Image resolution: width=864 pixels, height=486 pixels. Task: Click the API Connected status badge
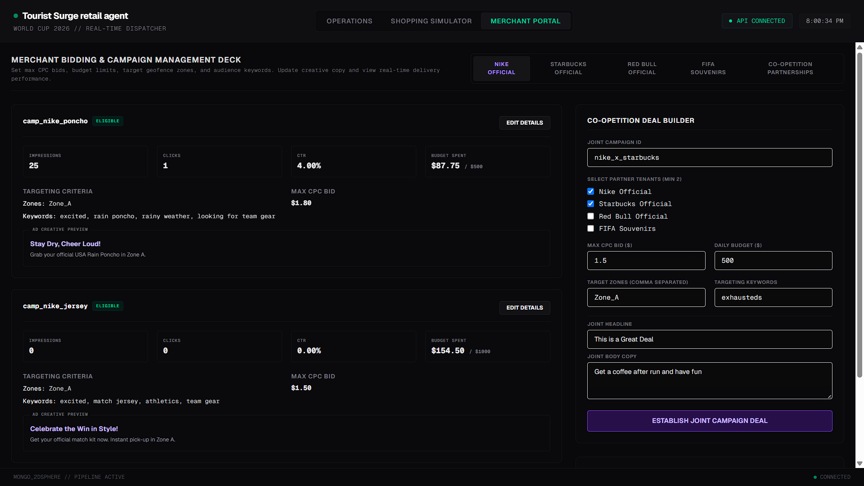coord(757,21)
